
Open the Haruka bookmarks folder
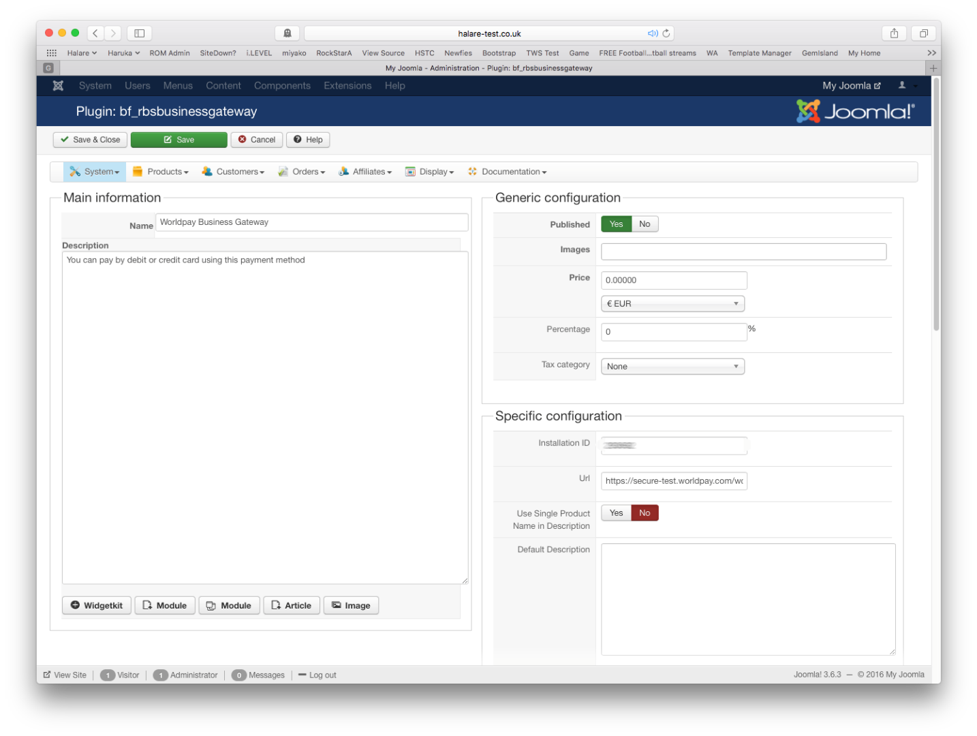click(123, 53)
